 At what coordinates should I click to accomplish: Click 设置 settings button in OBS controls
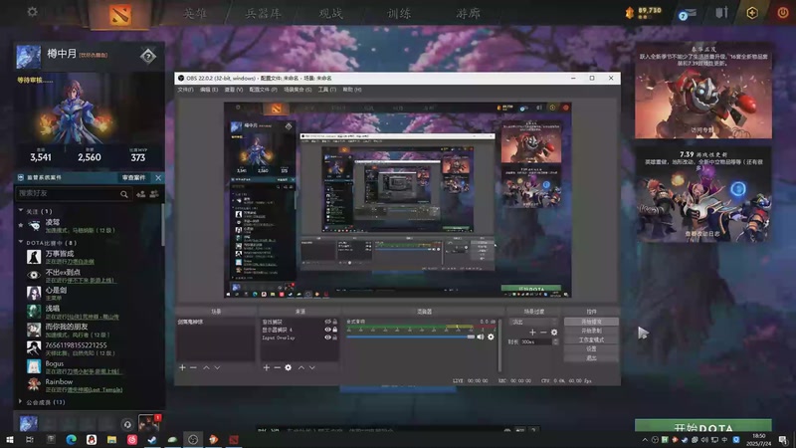[x=591, y=349]
